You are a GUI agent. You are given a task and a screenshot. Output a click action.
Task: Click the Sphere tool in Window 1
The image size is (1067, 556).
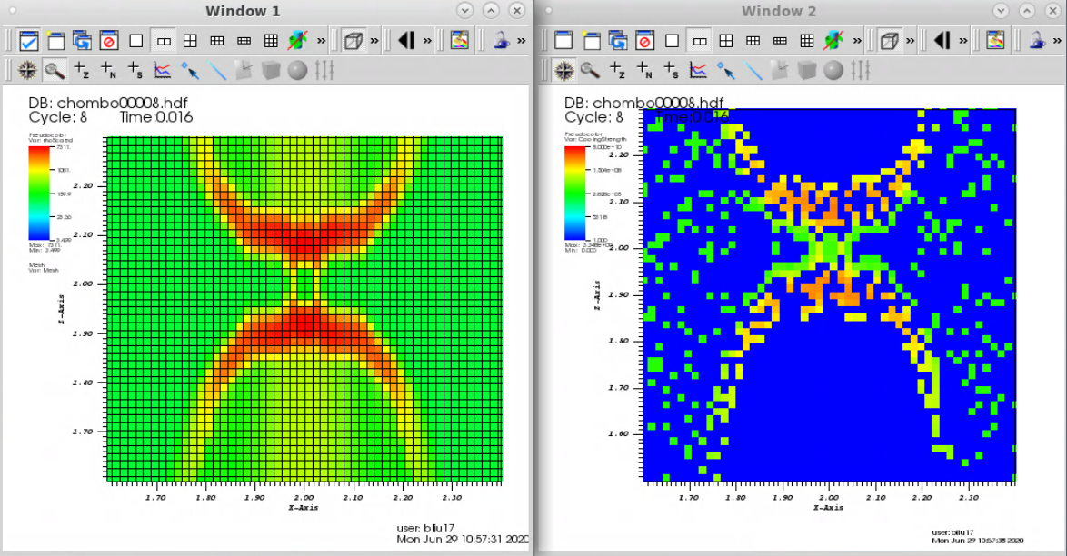[297, 69]
